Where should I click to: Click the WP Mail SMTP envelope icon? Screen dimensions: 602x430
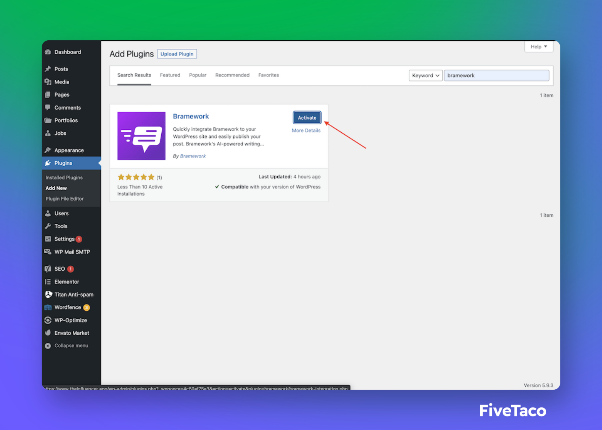pos(48,252)
